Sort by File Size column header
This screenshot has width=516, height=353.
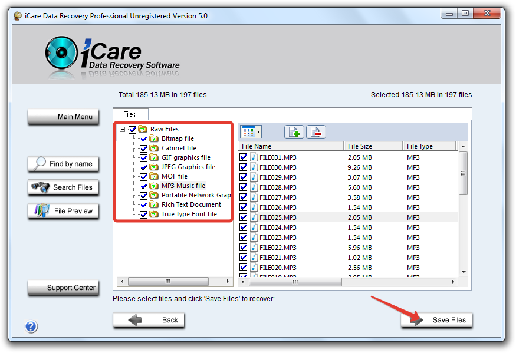tap(372, 146)
